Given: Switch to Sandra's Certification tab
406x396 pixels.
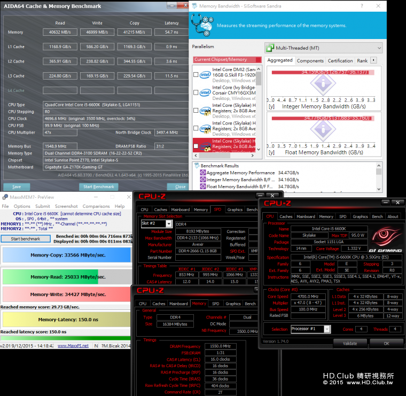Looking at the screenshot, I should tap(340, 60).
